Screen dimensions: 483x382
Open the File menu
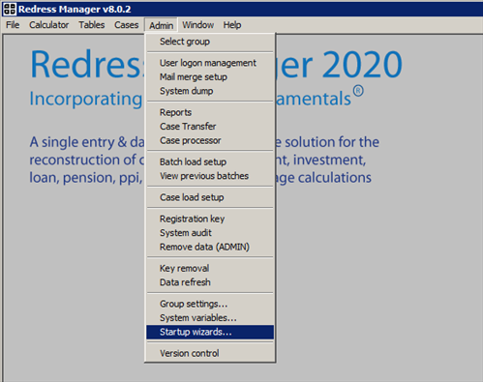(13, 25)
